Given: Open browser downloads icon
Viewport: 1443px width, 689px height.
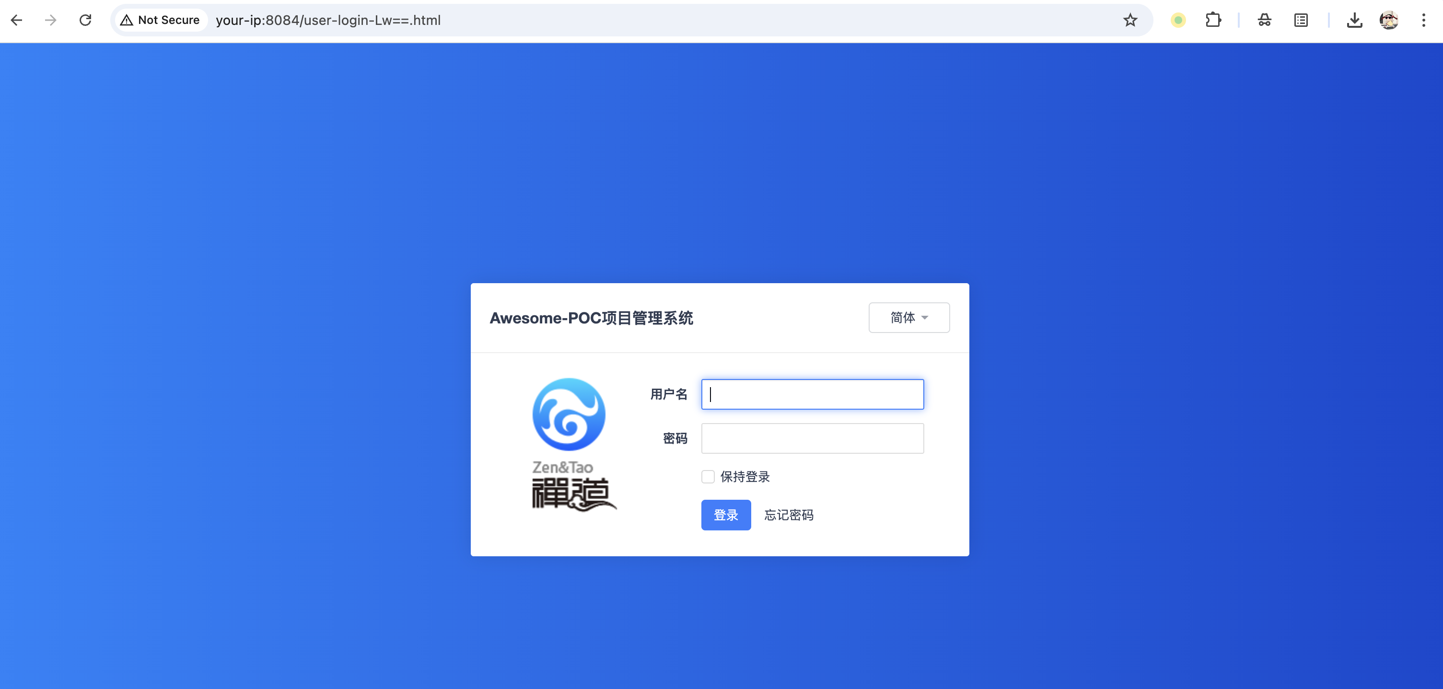Looking at the screenshot, I should [x=1354, y=20].
